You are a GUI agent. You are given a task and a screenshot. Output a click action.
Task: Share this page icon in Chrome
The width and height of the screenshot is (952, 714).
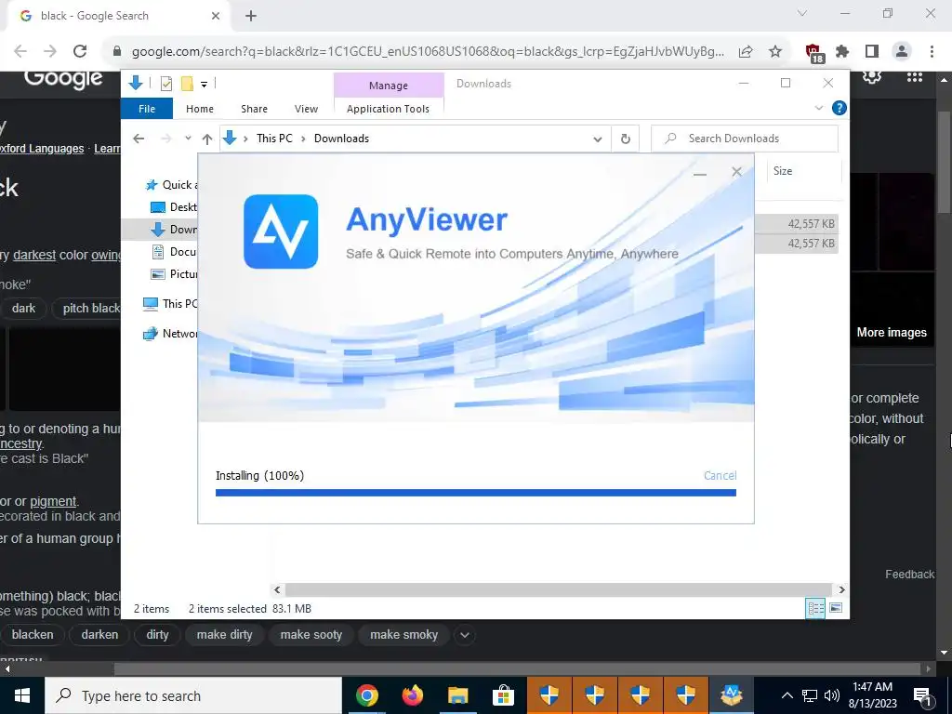click(x=746, y=52)
